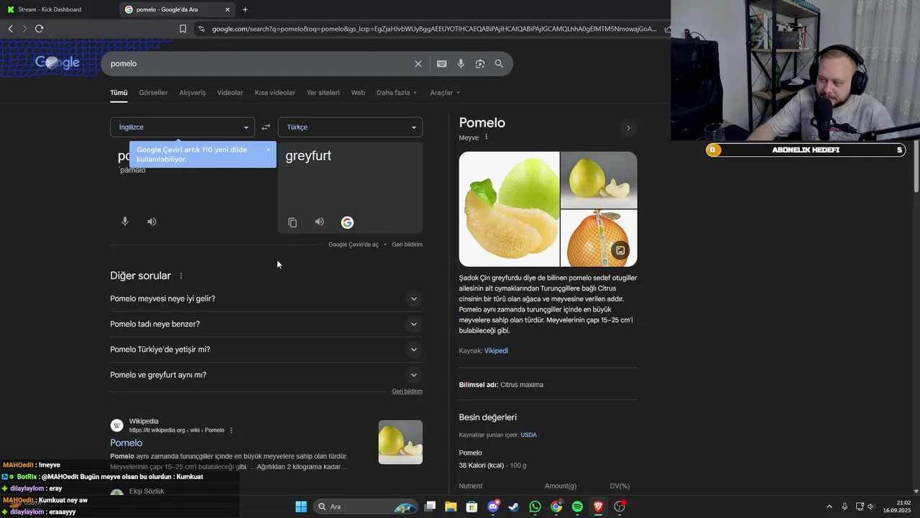The height and width of the screenshot is (518, 920).
Task: Click next arrow in Pomelo knowledge panel
Action: 628,128
